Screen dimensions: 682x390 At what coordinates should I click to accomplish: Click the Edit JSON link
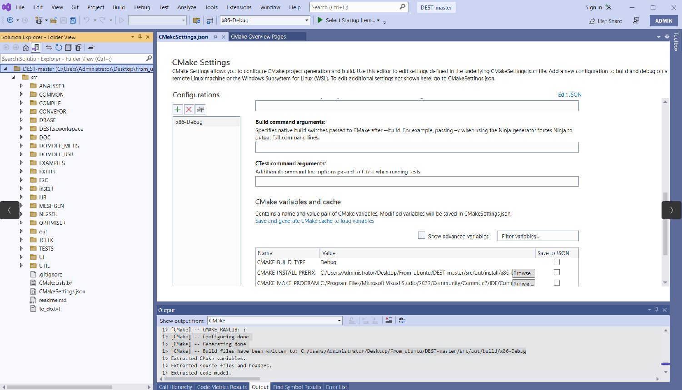coord(570,94)
